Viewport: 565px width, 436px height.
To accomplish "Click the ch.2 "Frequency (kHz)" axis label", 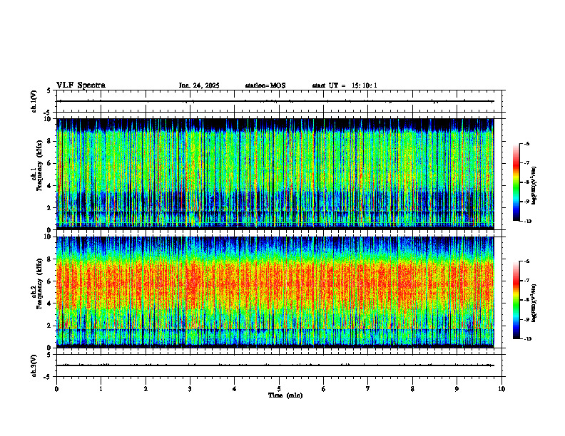I will [x=39, y=284].
